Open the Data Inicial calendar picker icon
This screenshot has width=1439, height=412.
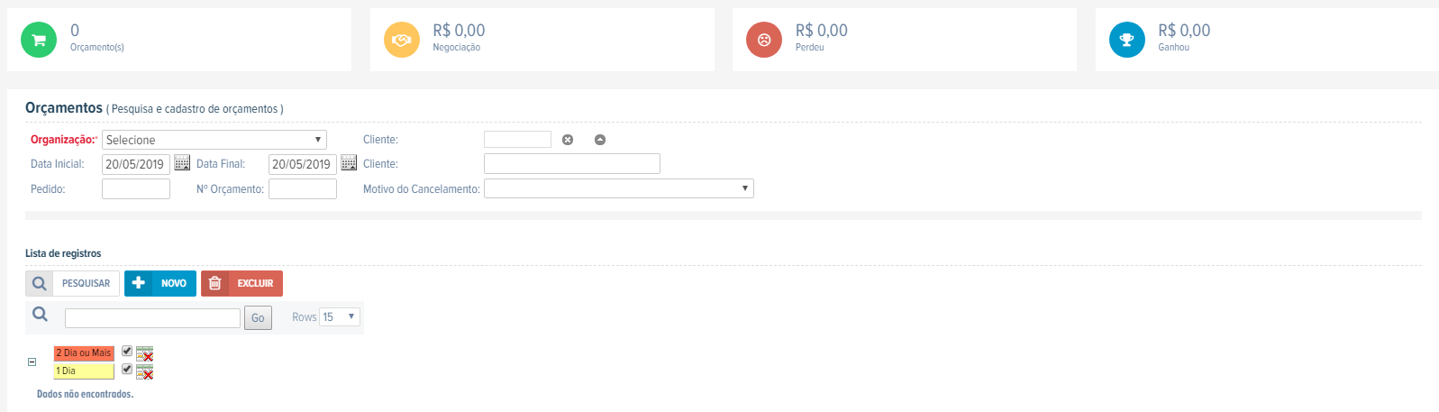[182, 163]
